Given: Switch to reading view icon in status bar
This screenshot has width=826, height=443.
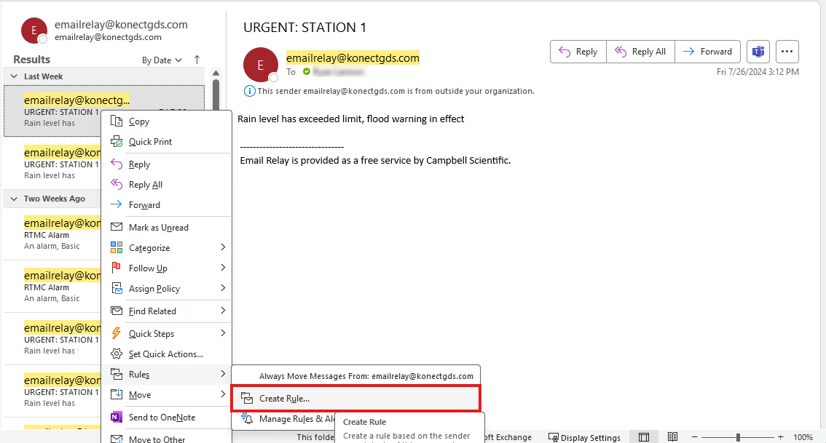Looking at the screenshot, I should click(x=672, y=437).
